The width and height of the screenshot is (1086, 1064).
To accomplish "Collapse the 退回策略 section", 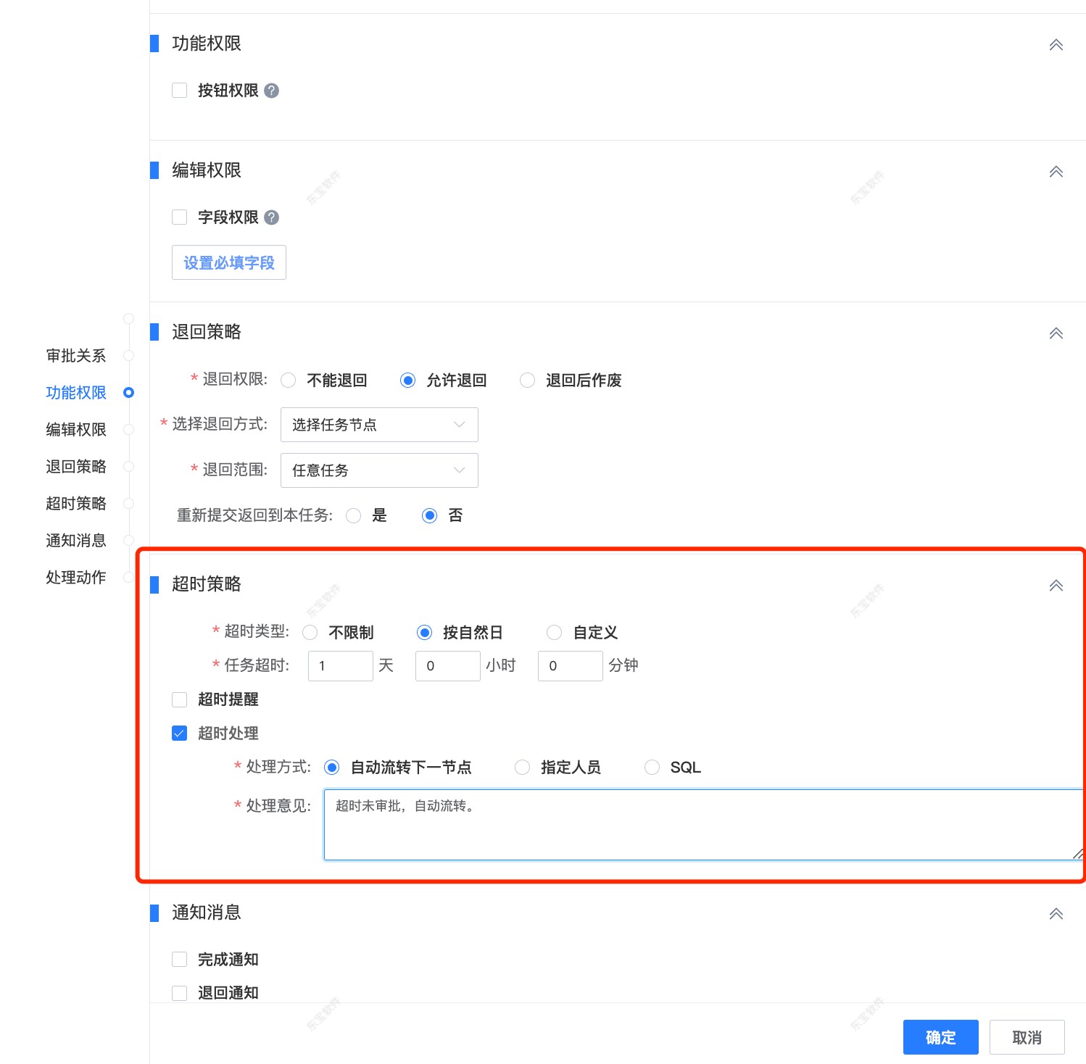I will (1056, 333).
